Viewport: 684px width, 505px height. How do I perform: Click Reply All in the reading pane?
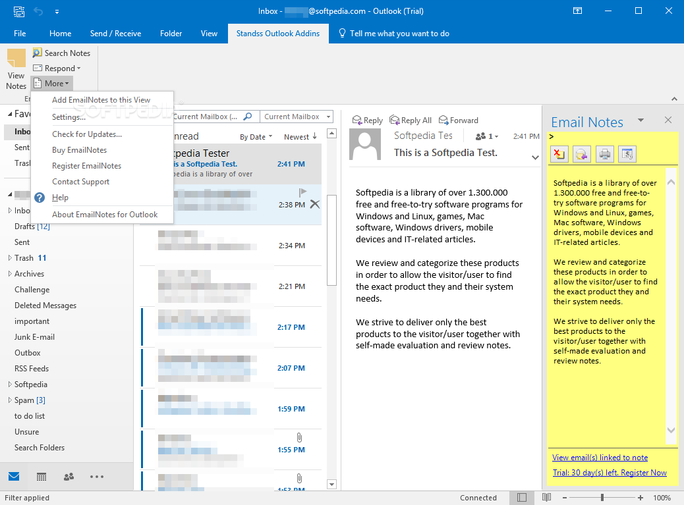coord(411,120)
